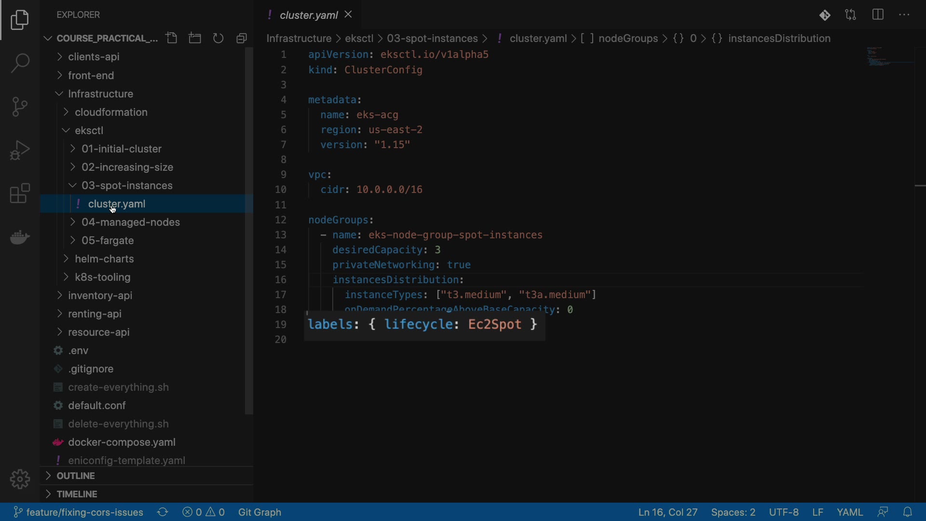Expand the TIMELINE section
Viewport: 926px width, 521px height.
pos(77,494)
